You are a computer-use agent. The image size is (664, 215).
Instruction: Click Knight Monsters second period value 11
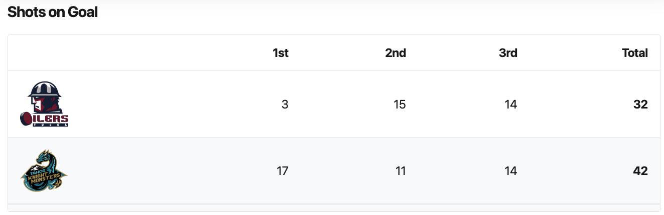[400, 171]
